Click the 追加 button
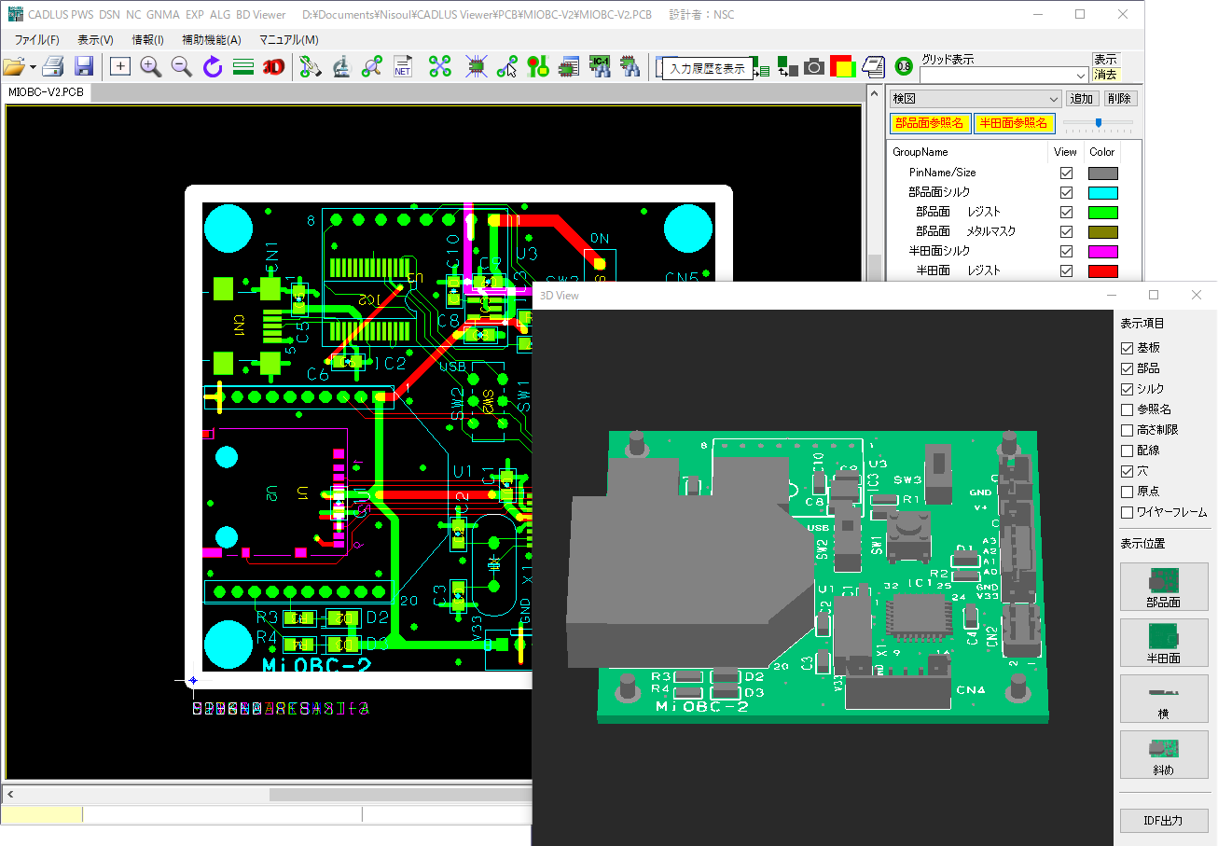Screen dimensions: 1218x846 1082,99
